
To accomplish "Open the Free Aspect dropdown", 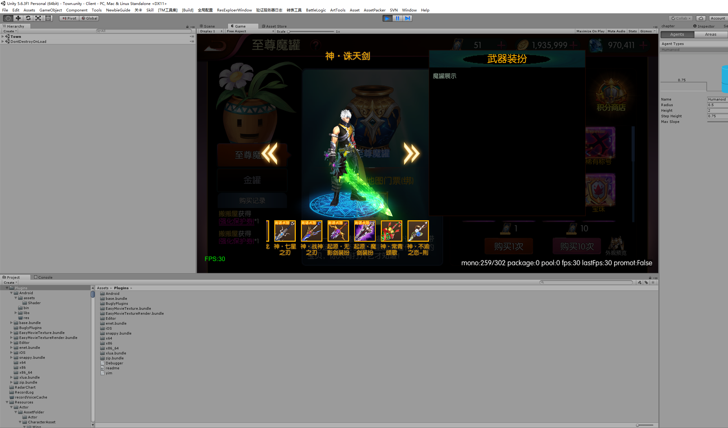I will [x=250, y=31].
